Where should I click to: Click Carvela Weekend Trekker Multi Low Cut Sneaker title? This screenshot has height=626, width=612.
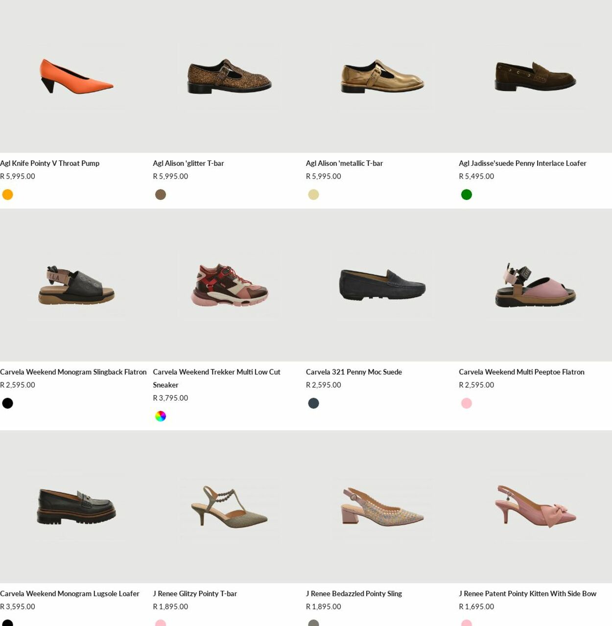pyautogui.click(x=216, y=379)
